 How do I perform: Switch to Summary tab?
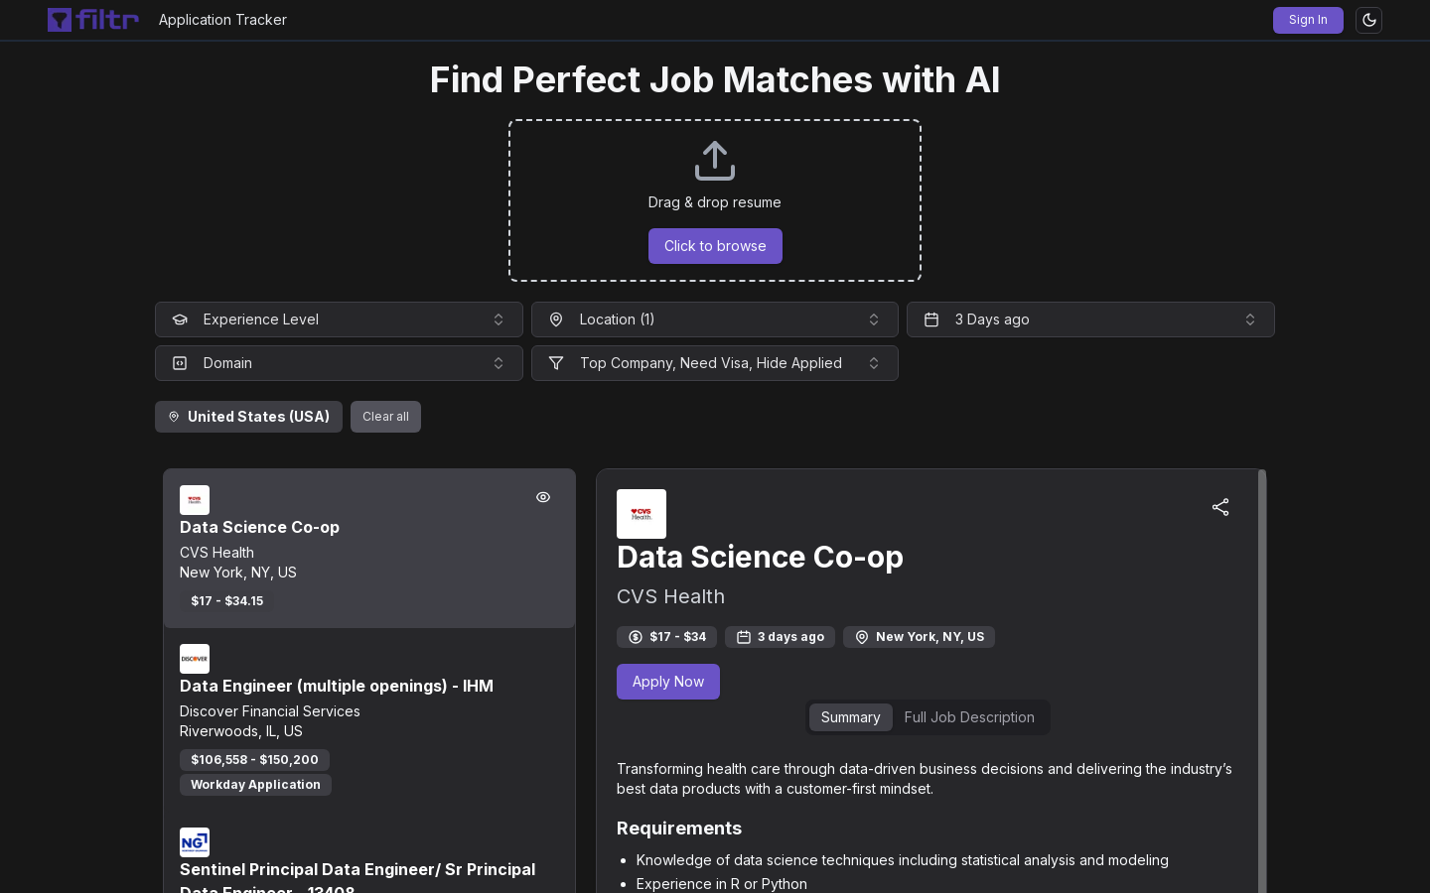point(851,717)
